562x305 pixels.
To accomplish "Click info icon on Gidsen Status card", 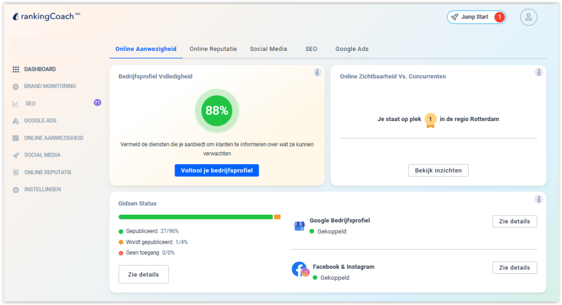I will 538,199.
